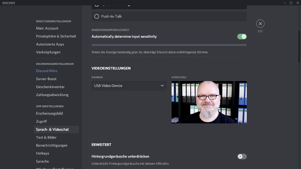The image size is (301, 169).
Task: Click the microphone sensitivity indicator bar
Action: click(x=169, y=45)
